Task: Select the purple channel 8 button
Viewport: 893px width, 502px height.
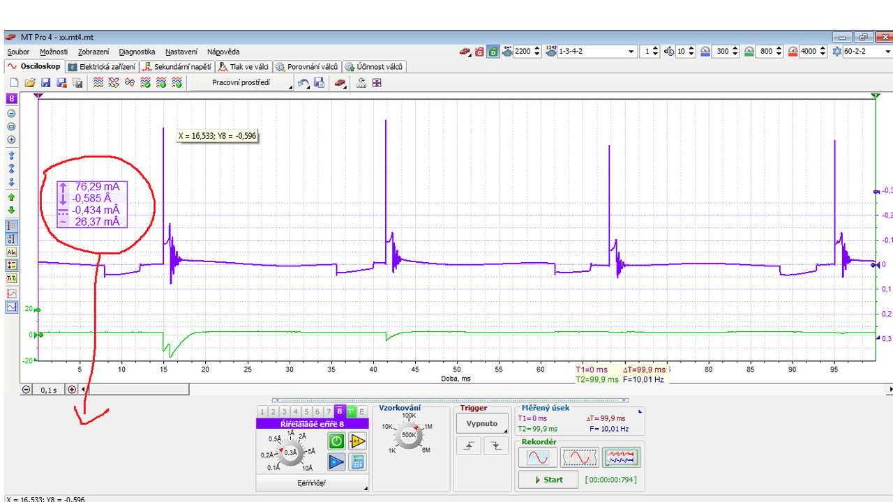Action: [x=340, y=411]
